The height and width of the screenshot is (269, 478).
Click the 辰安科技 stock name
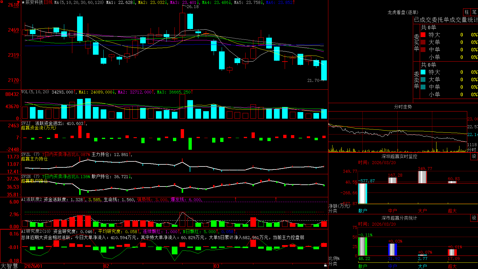34,2
